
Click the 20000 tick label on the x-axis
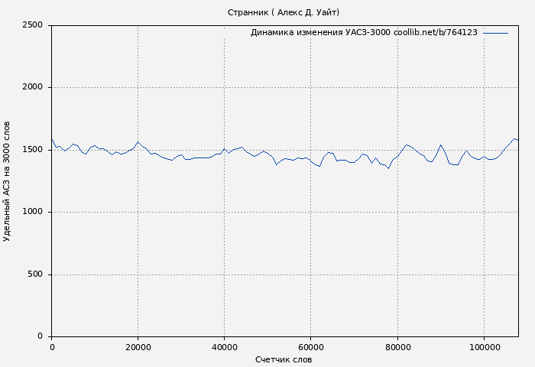[138, 347]
